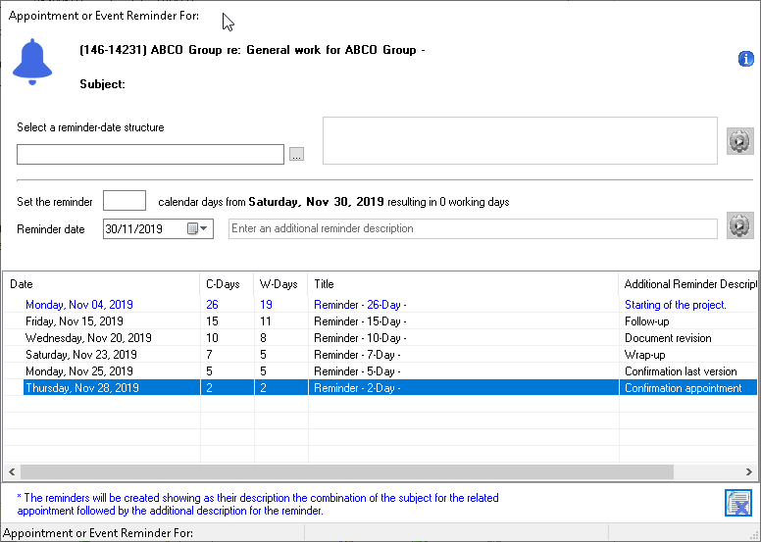
Task: Click the additional reminder description field
Action: pos(473,228)
